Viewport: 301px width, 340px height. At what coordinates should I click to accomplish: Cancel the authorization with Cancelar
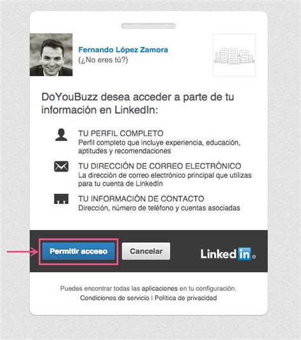pyautogui.click(x=146, y=251)
